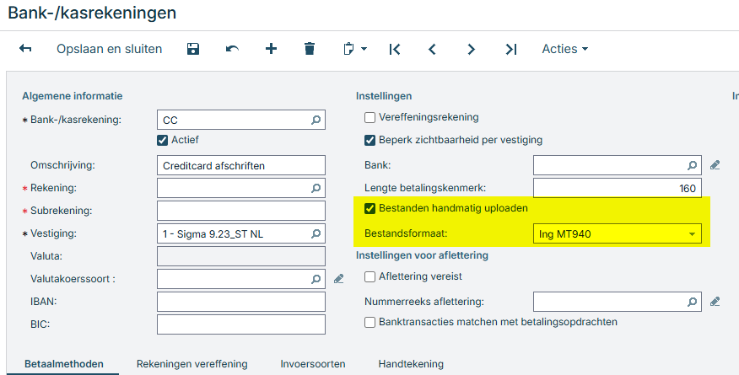Viewport: 739px width, 375px height.
Task: Add a new record with plus icon
Action: click(271, 49)
